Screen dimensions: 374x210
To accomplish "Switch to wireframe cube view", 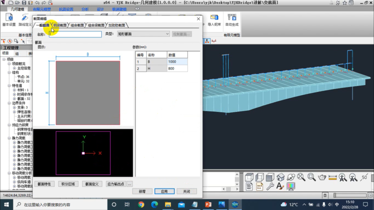I will [x=249, y=177].
